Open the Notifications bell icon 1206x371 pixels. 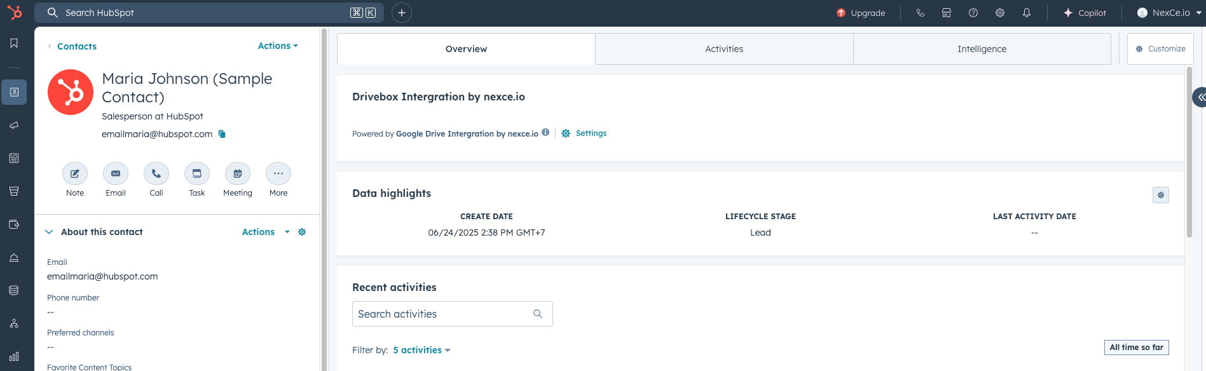tap(1027, 13)
